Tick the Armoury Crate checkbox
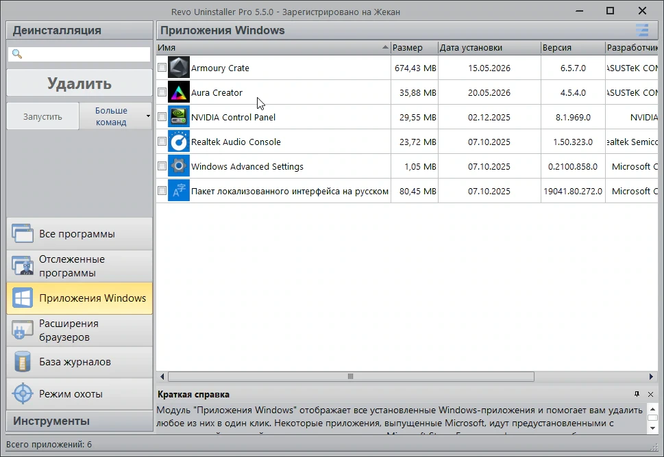The height and width of the screenshot is (457, 664). click(x=162, y=68)
